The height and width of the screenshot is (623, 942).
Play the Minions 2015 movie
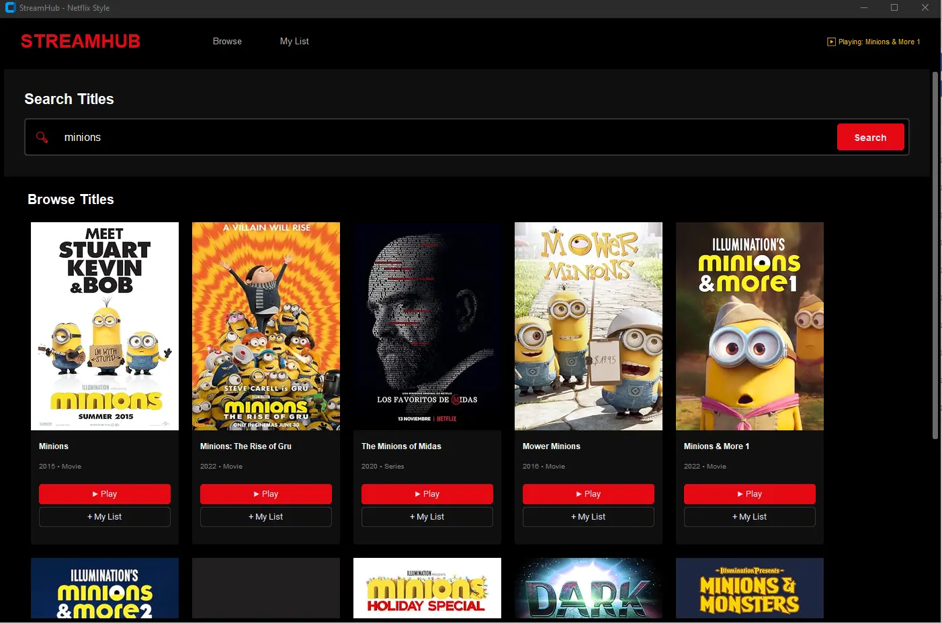105,494
